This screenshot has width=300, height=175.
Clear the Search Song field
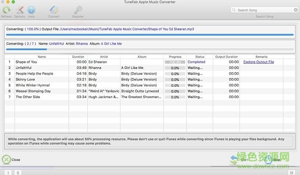pyautogui.click(x=296, y=10)
